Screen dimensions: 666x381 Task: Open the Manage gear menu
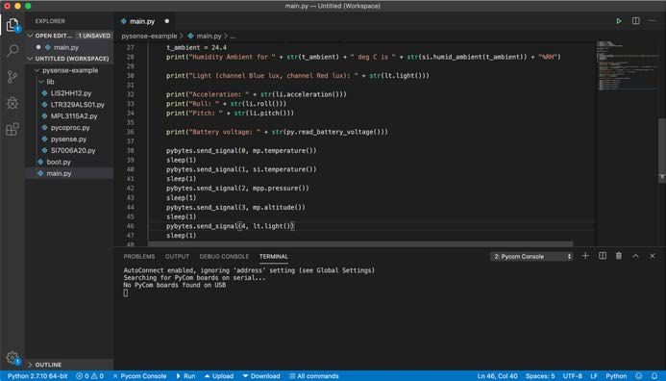12,358
